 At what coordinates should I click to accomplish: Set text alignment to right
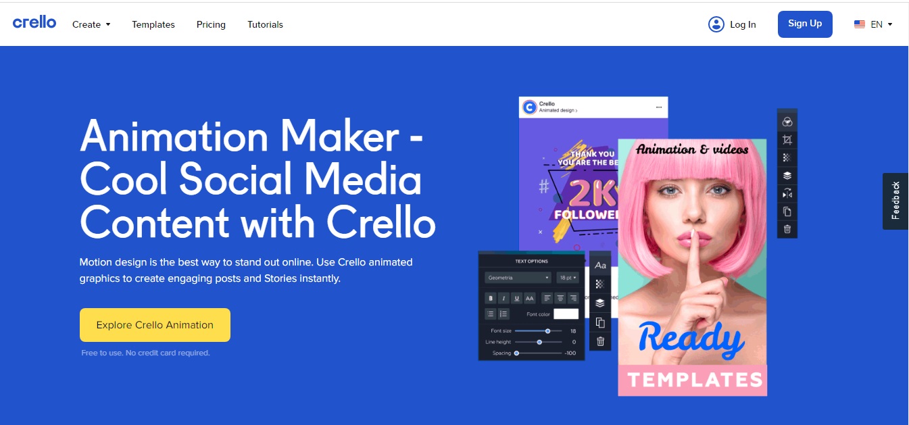573,298
